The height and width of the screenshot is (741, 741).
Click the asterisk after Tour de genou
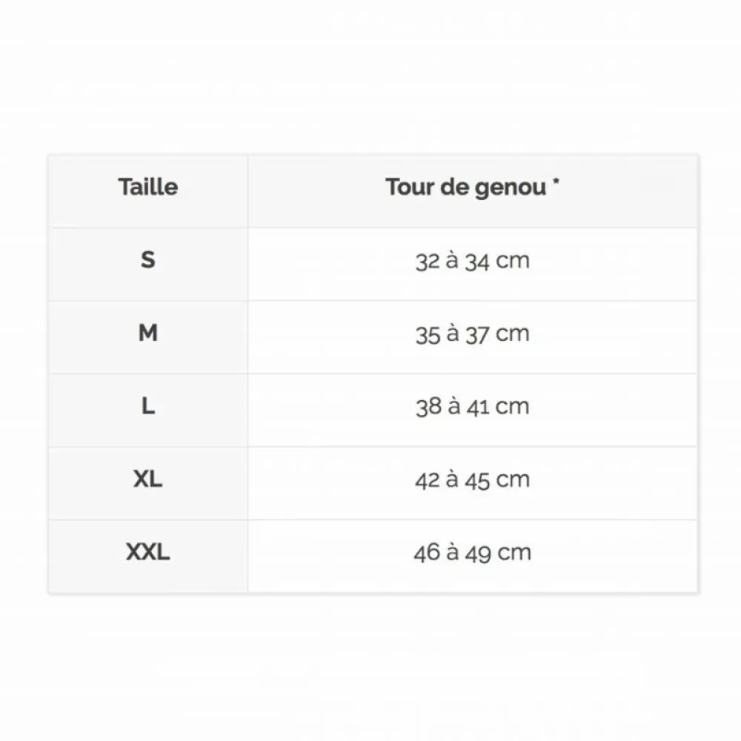pos(556,182)
